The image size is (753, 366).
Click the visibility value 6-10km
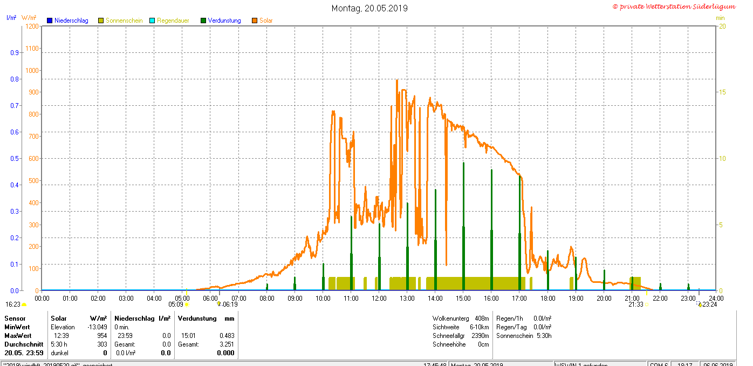480,327
